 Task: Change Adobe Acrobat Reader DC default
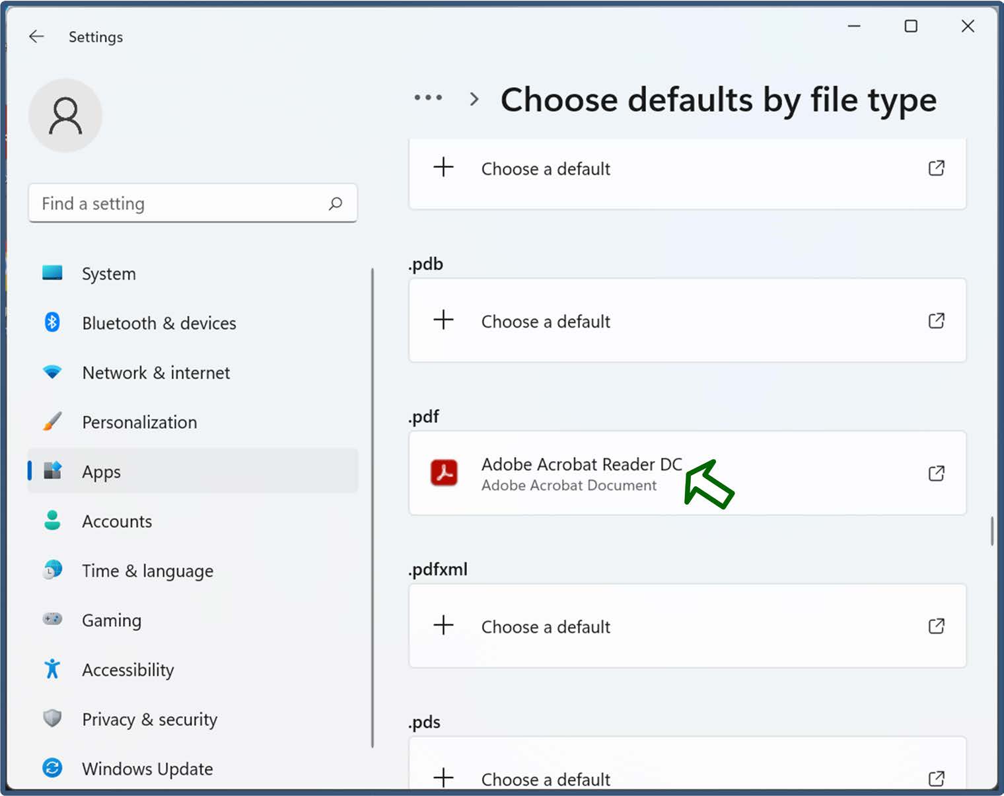point(688,473)
